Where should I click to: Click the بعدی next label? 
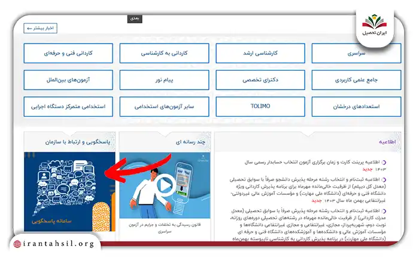[x=135, y=19]
